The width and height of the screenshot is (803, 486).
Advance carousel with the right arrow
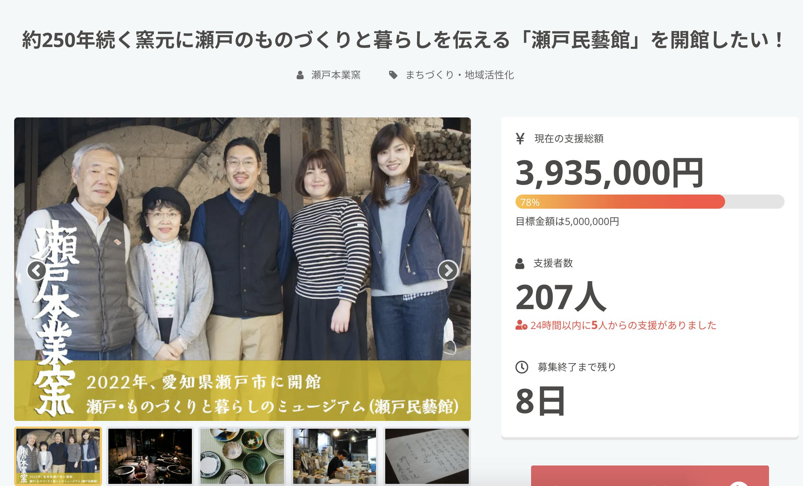click(448, 270)
